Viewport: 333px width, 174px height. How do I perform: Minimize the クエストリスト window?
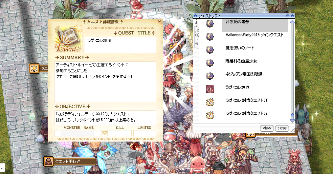coord(288,16)
